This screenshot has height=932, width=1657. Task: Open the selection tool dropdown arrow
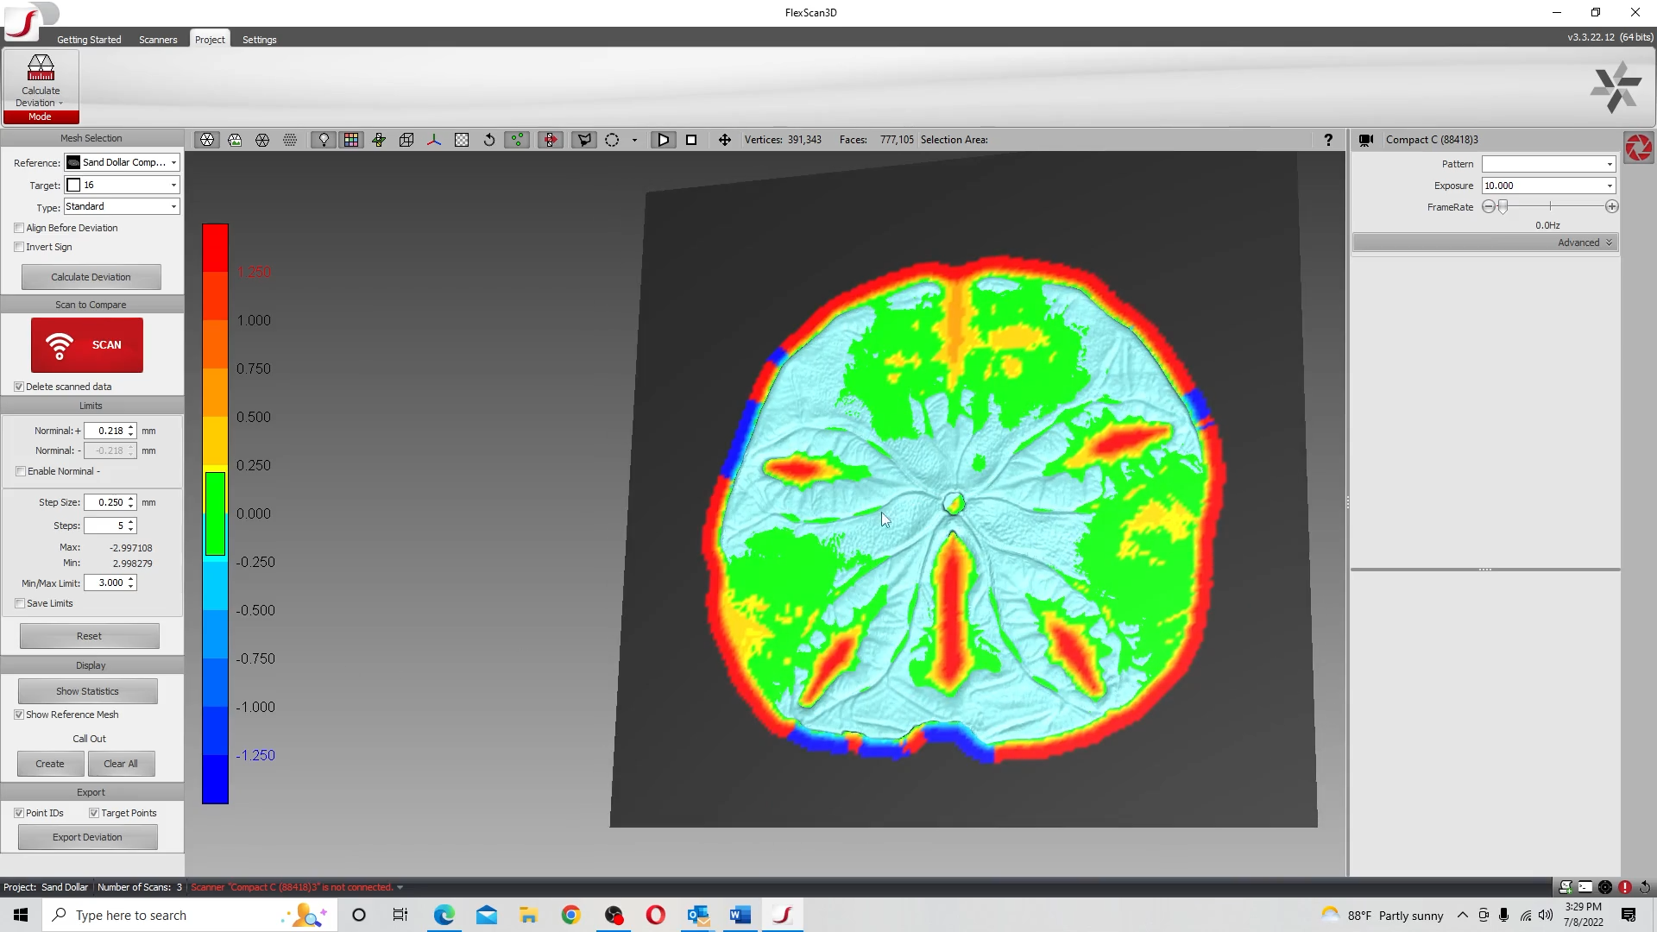(634, 140)
